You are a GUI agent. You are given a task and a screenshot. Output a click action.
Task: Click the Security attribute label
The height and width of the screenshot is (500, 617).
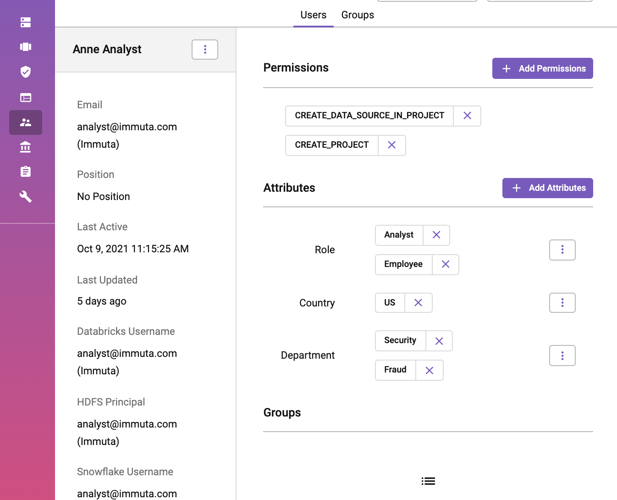point(400,340)
